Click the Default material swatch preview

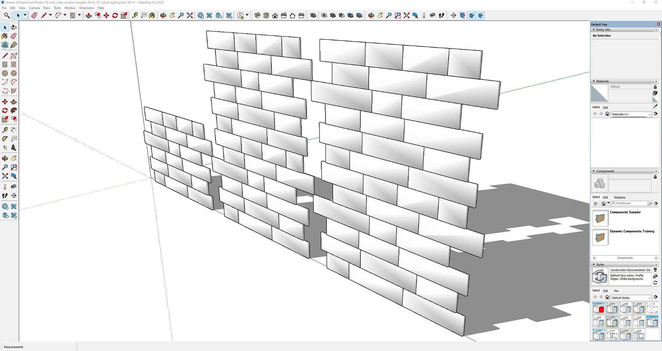tap(599, 93)
